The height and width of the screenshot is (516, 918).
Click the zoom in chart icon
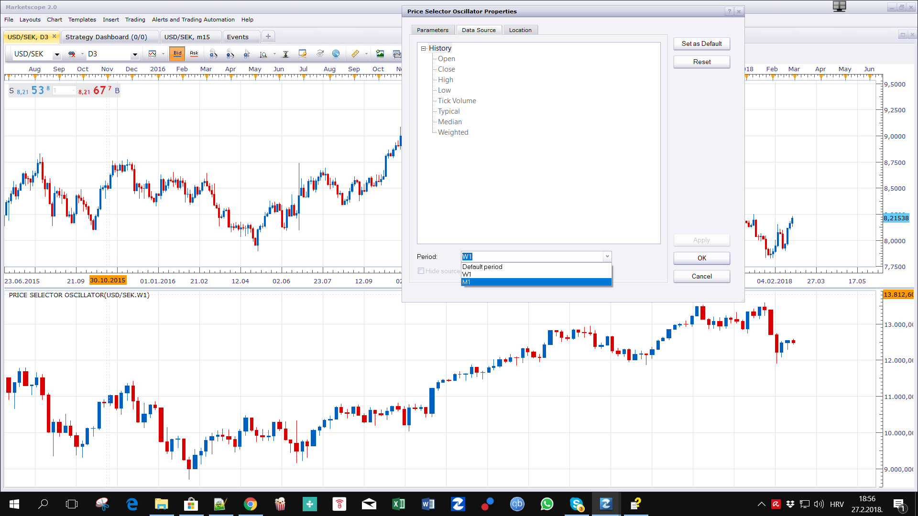coord(214,54)
